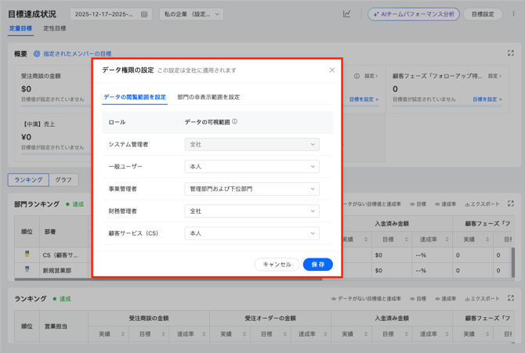The height and width of the screenshot is (353, 525).
Task: Click the 保存 button
Action: pyautogui.click(x=317, y=265)
